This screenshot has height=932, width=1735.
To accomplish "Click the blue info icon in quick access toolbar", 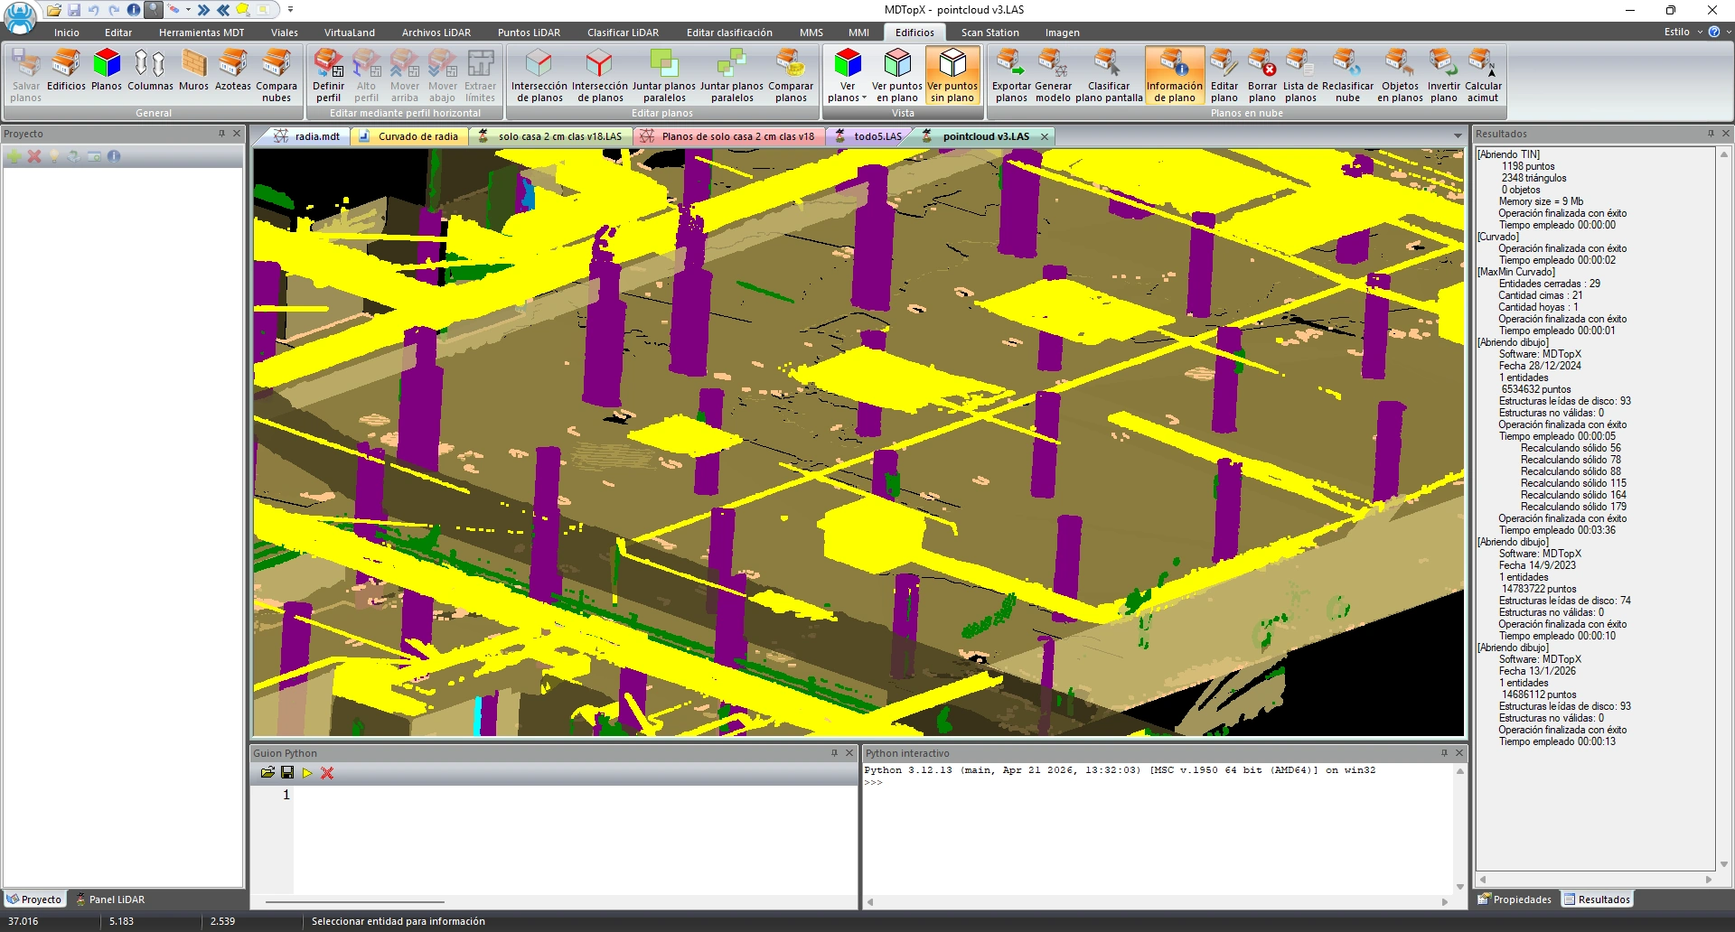I will [x=134, y=10].
